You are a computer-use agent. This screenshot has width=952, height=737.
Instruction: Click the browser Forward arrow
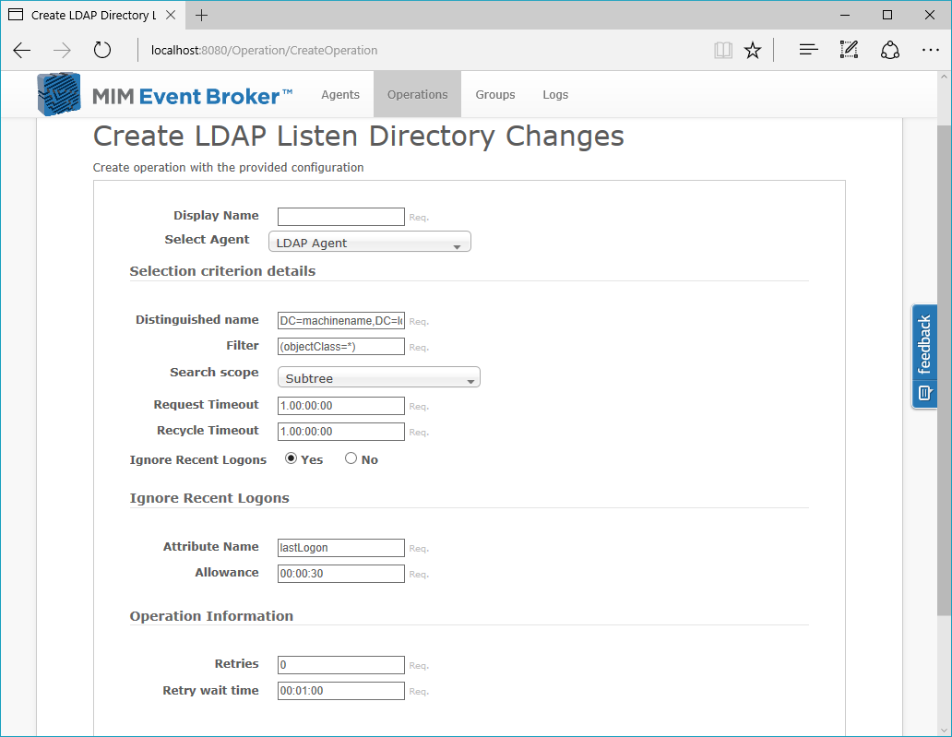[62, 51]
